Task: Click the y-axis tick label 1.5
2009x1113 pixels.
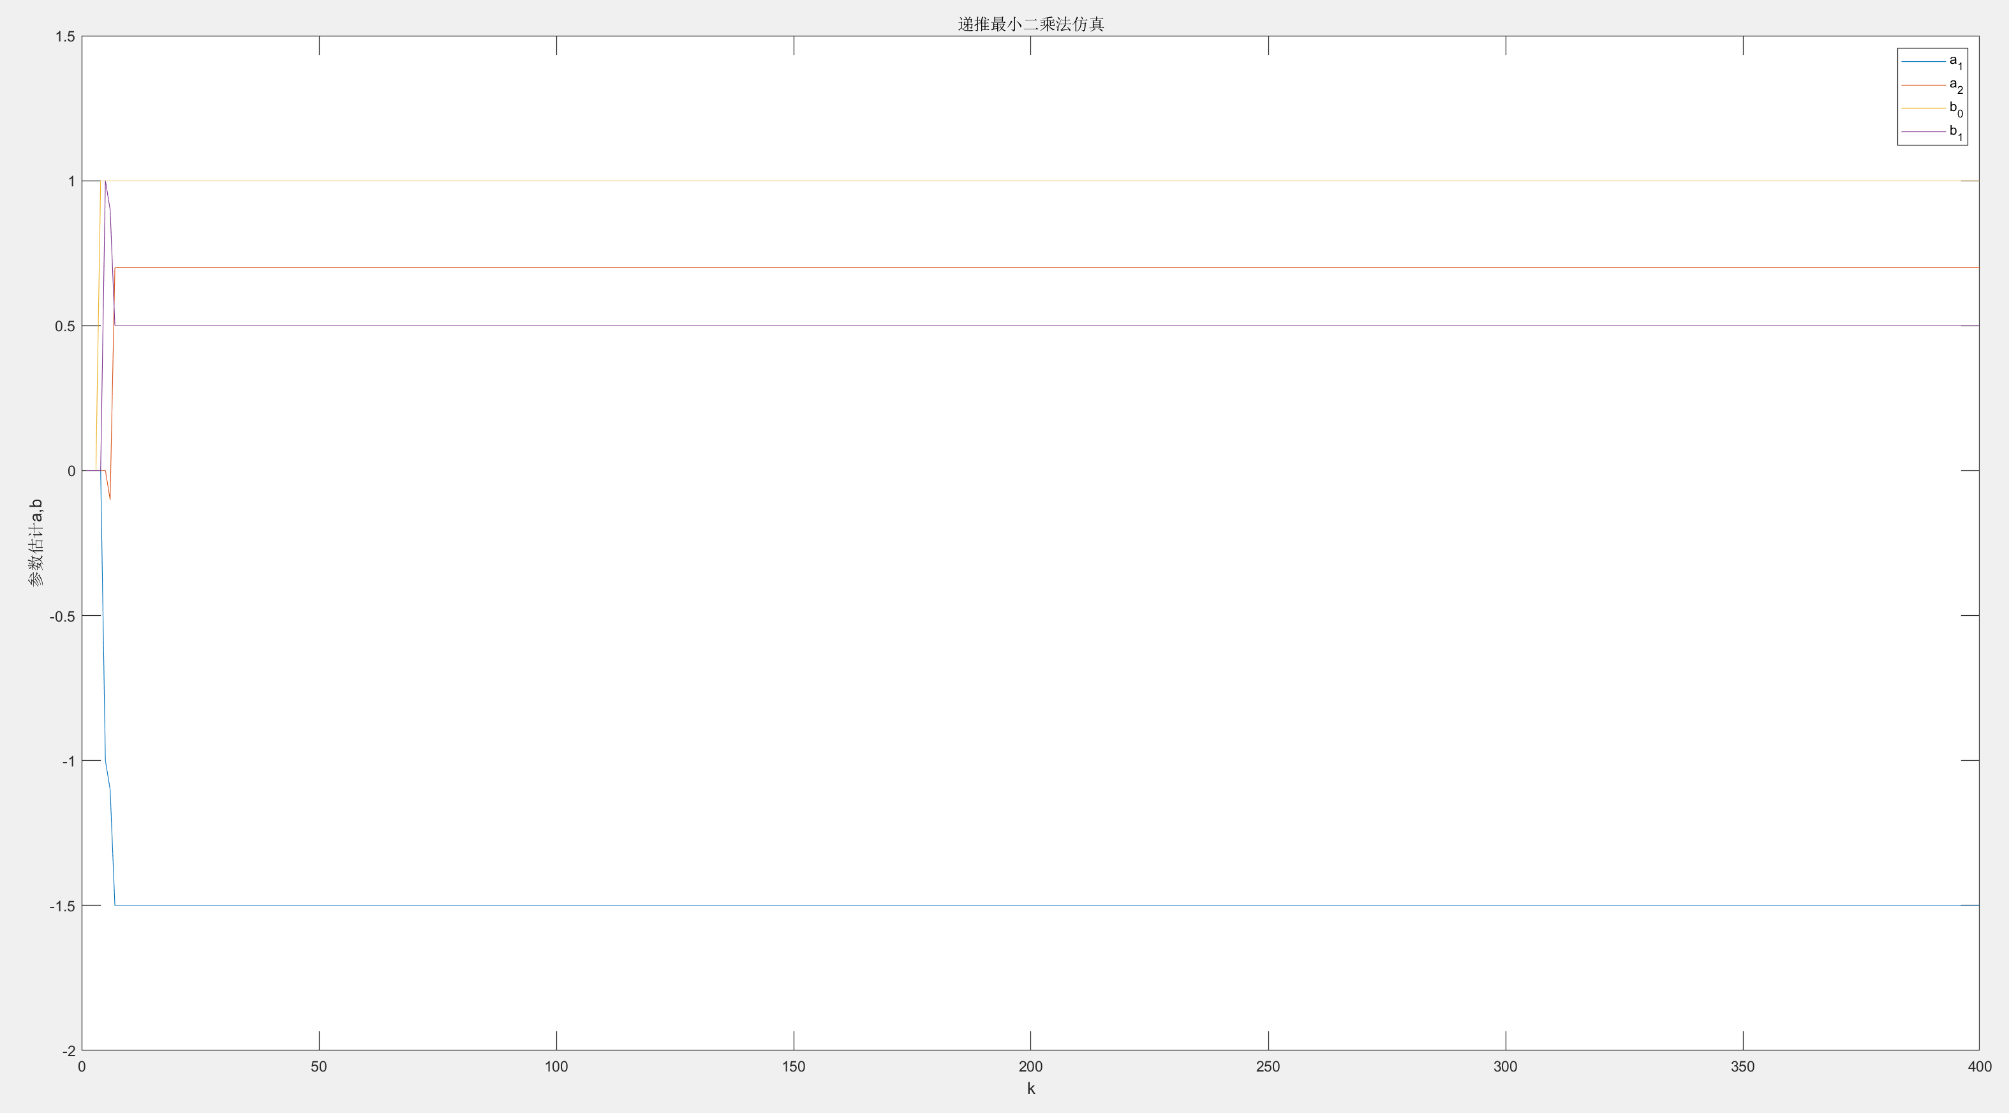Action: pyautogui.click(x=66, y=36)
